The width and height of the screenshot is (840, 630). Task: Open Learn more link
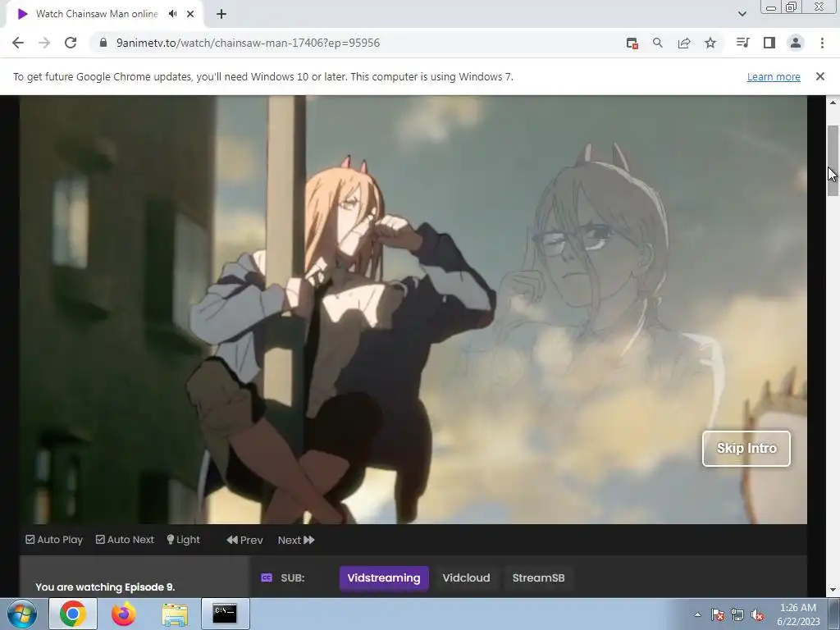pyautogui.click(x=774, y=76)
